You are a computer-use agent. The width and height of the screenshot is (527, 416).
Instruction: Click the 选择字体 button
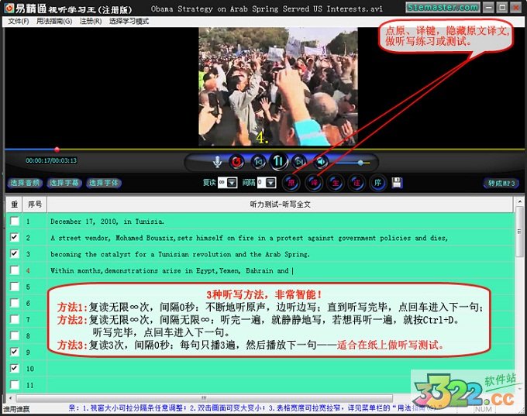(x=104, y=183)
